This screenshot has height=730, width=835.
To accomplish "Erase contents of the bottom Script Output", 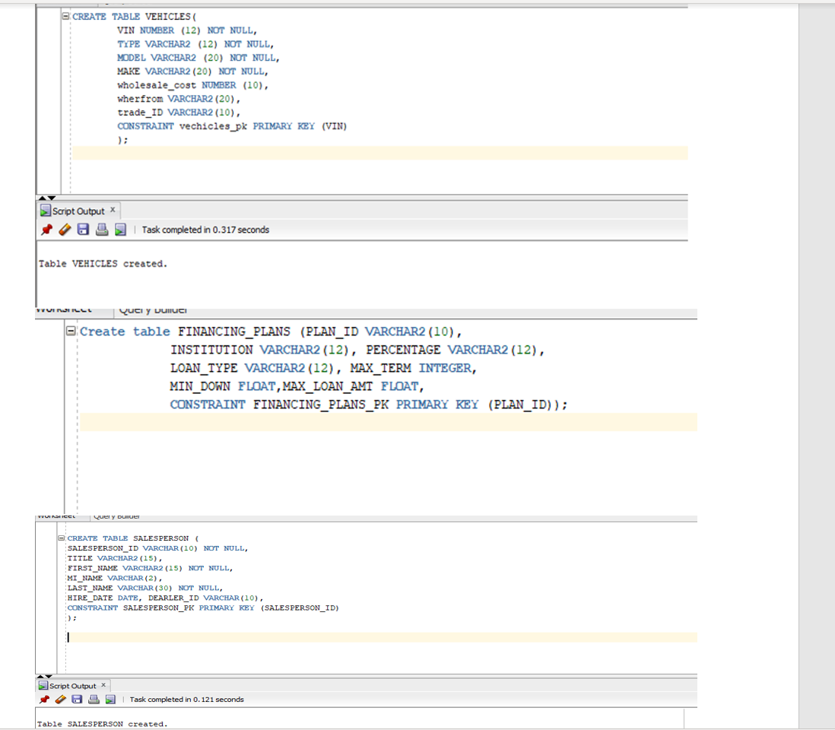I will pos(60,700).
